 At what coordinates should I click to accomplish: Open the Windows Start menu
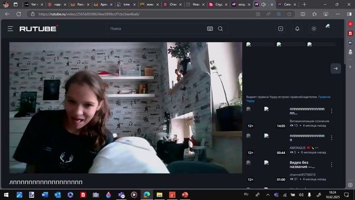point(6,195)
